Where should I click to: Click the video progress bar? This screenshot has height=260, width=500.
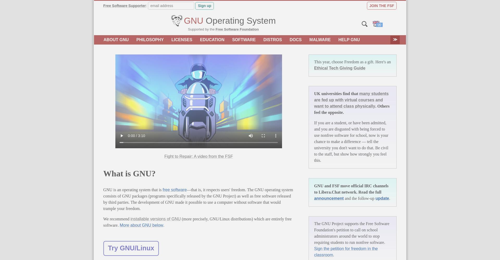199,143
